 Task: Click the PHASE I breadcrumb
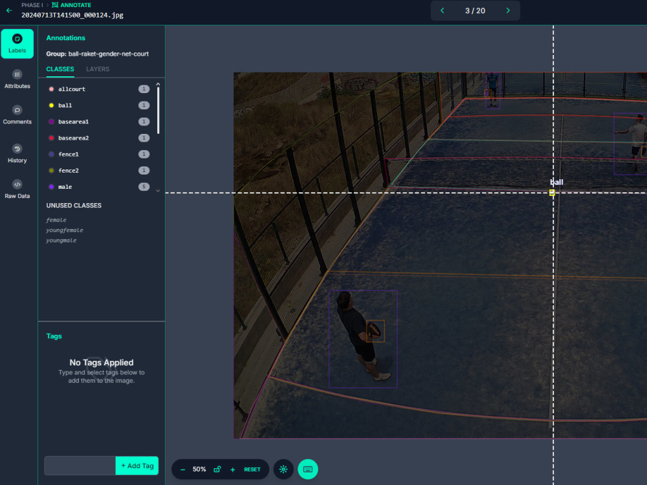(x=32, y=5)
